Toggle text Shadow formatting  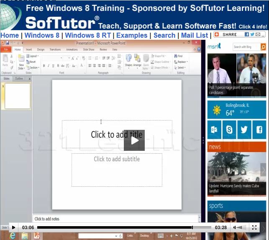coord(58,66)
